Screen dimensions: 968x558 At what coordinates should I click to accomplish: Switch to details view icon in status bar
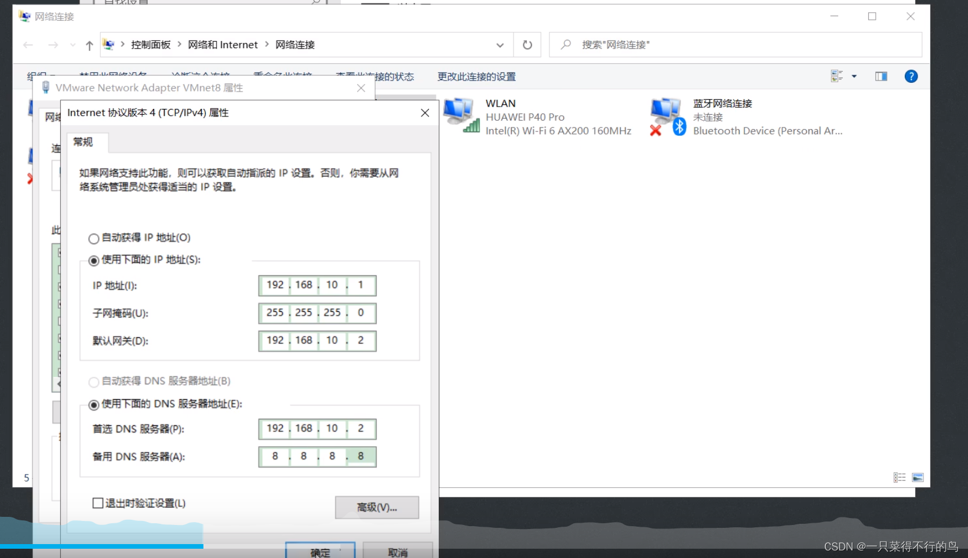coord(899,477)
